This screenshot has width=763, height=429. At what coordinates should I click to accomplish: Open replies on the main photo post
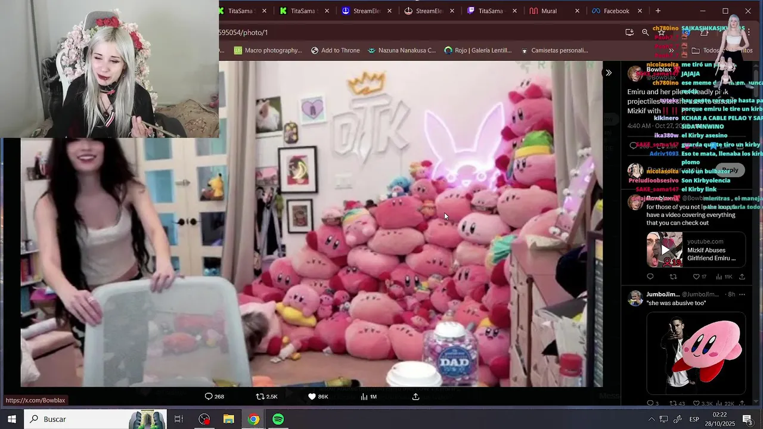(x=214, y=396)
